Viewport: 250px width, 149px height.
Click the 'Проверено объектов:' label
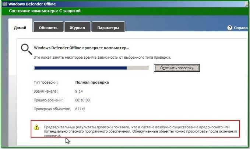point(52,109)
